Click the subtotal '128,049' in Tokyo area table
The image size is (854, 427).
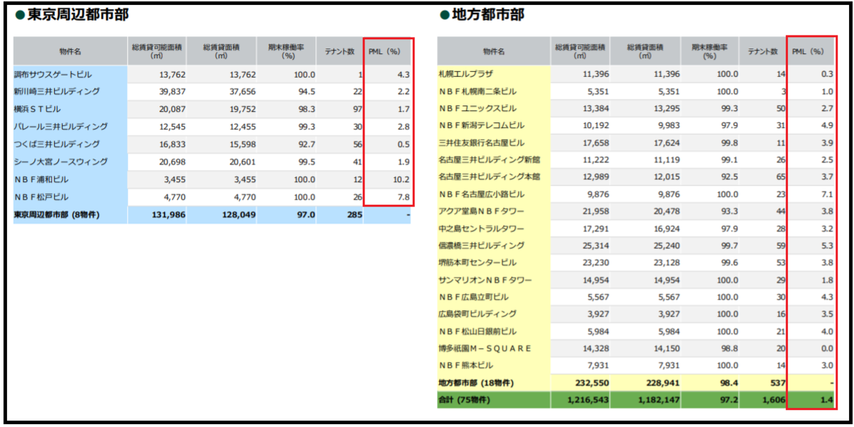point(238,214)
